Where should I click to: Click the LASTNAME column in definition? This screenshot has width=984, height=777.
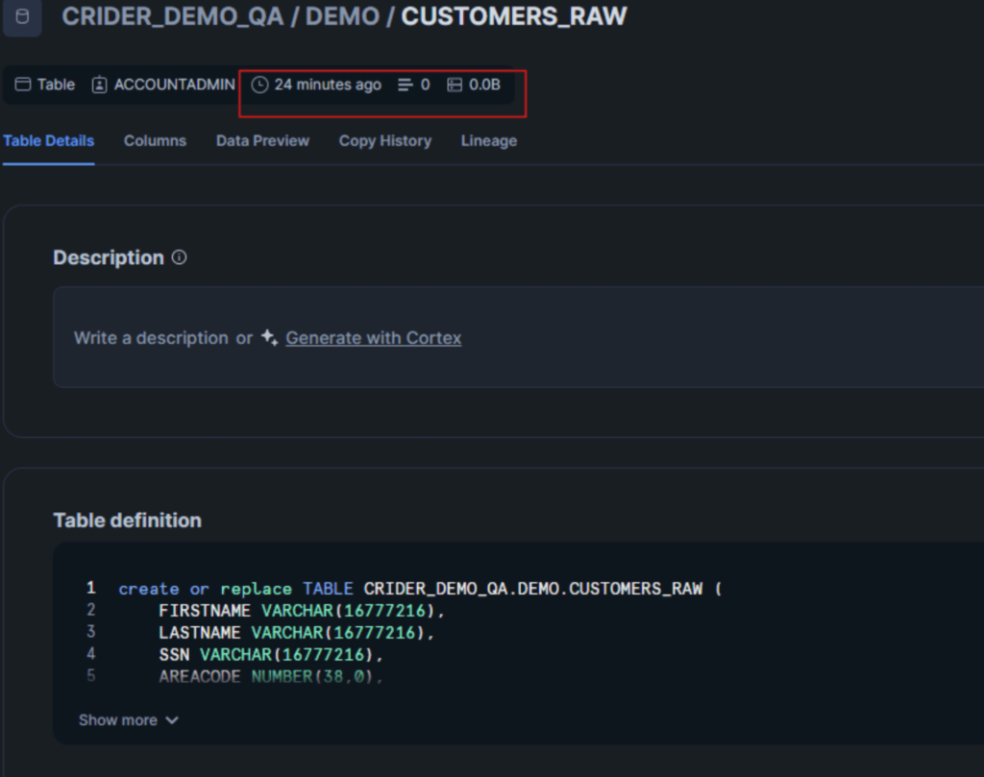tap(200, 633)
